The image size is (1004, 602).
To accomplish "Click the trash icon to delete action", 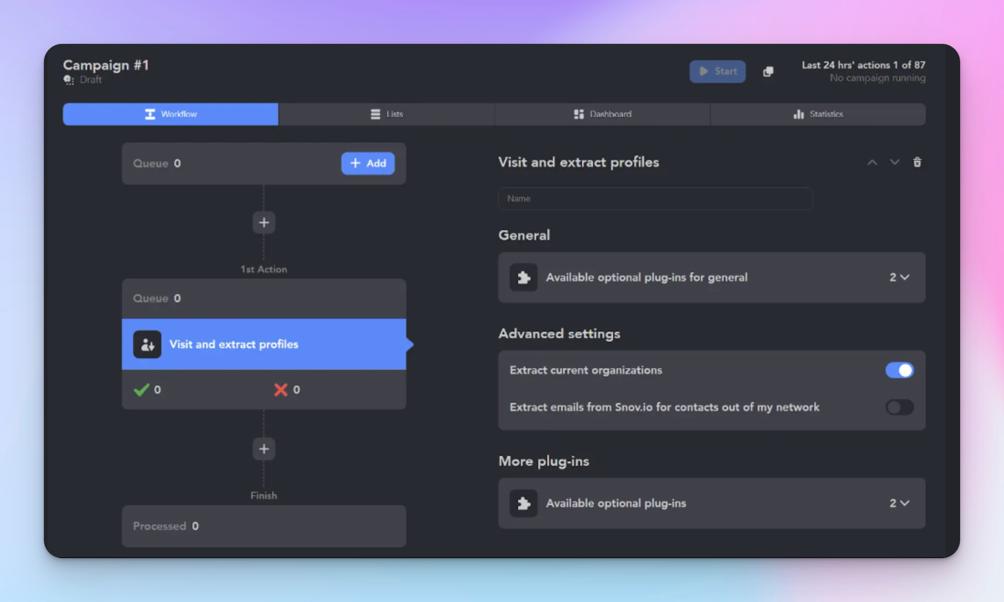I will click(917, 162).
